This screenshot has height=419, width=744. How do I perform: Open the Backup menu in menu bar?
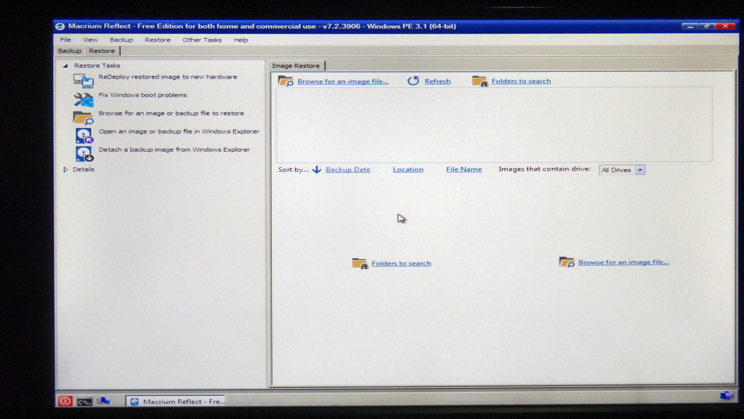121,40
